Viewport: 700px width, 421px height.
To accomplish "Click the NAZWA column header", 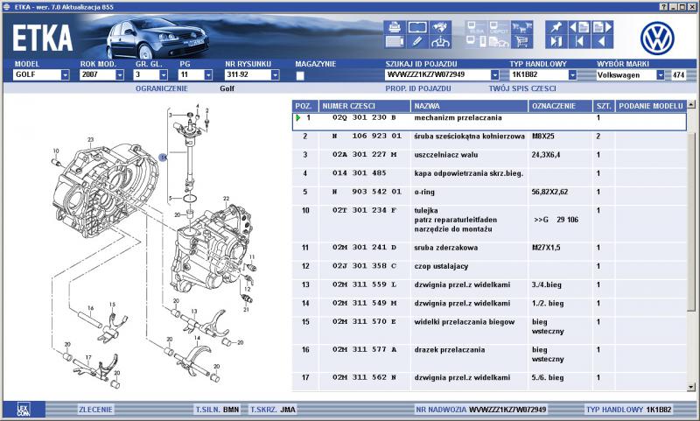I will [x=469, y=106].
